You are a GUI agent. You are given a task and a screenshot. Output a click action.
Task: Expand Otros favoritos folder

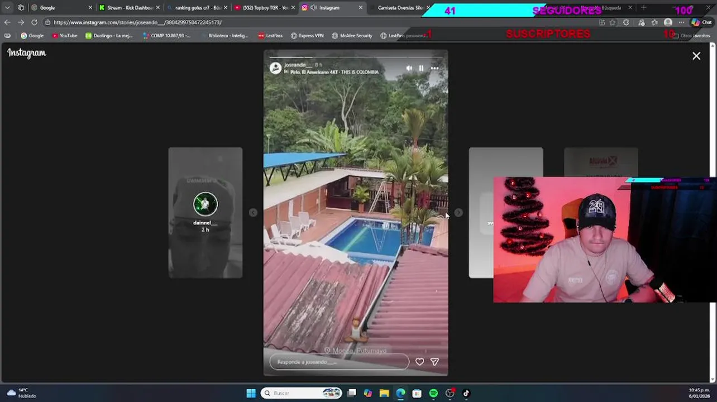[x=692, y=35]
